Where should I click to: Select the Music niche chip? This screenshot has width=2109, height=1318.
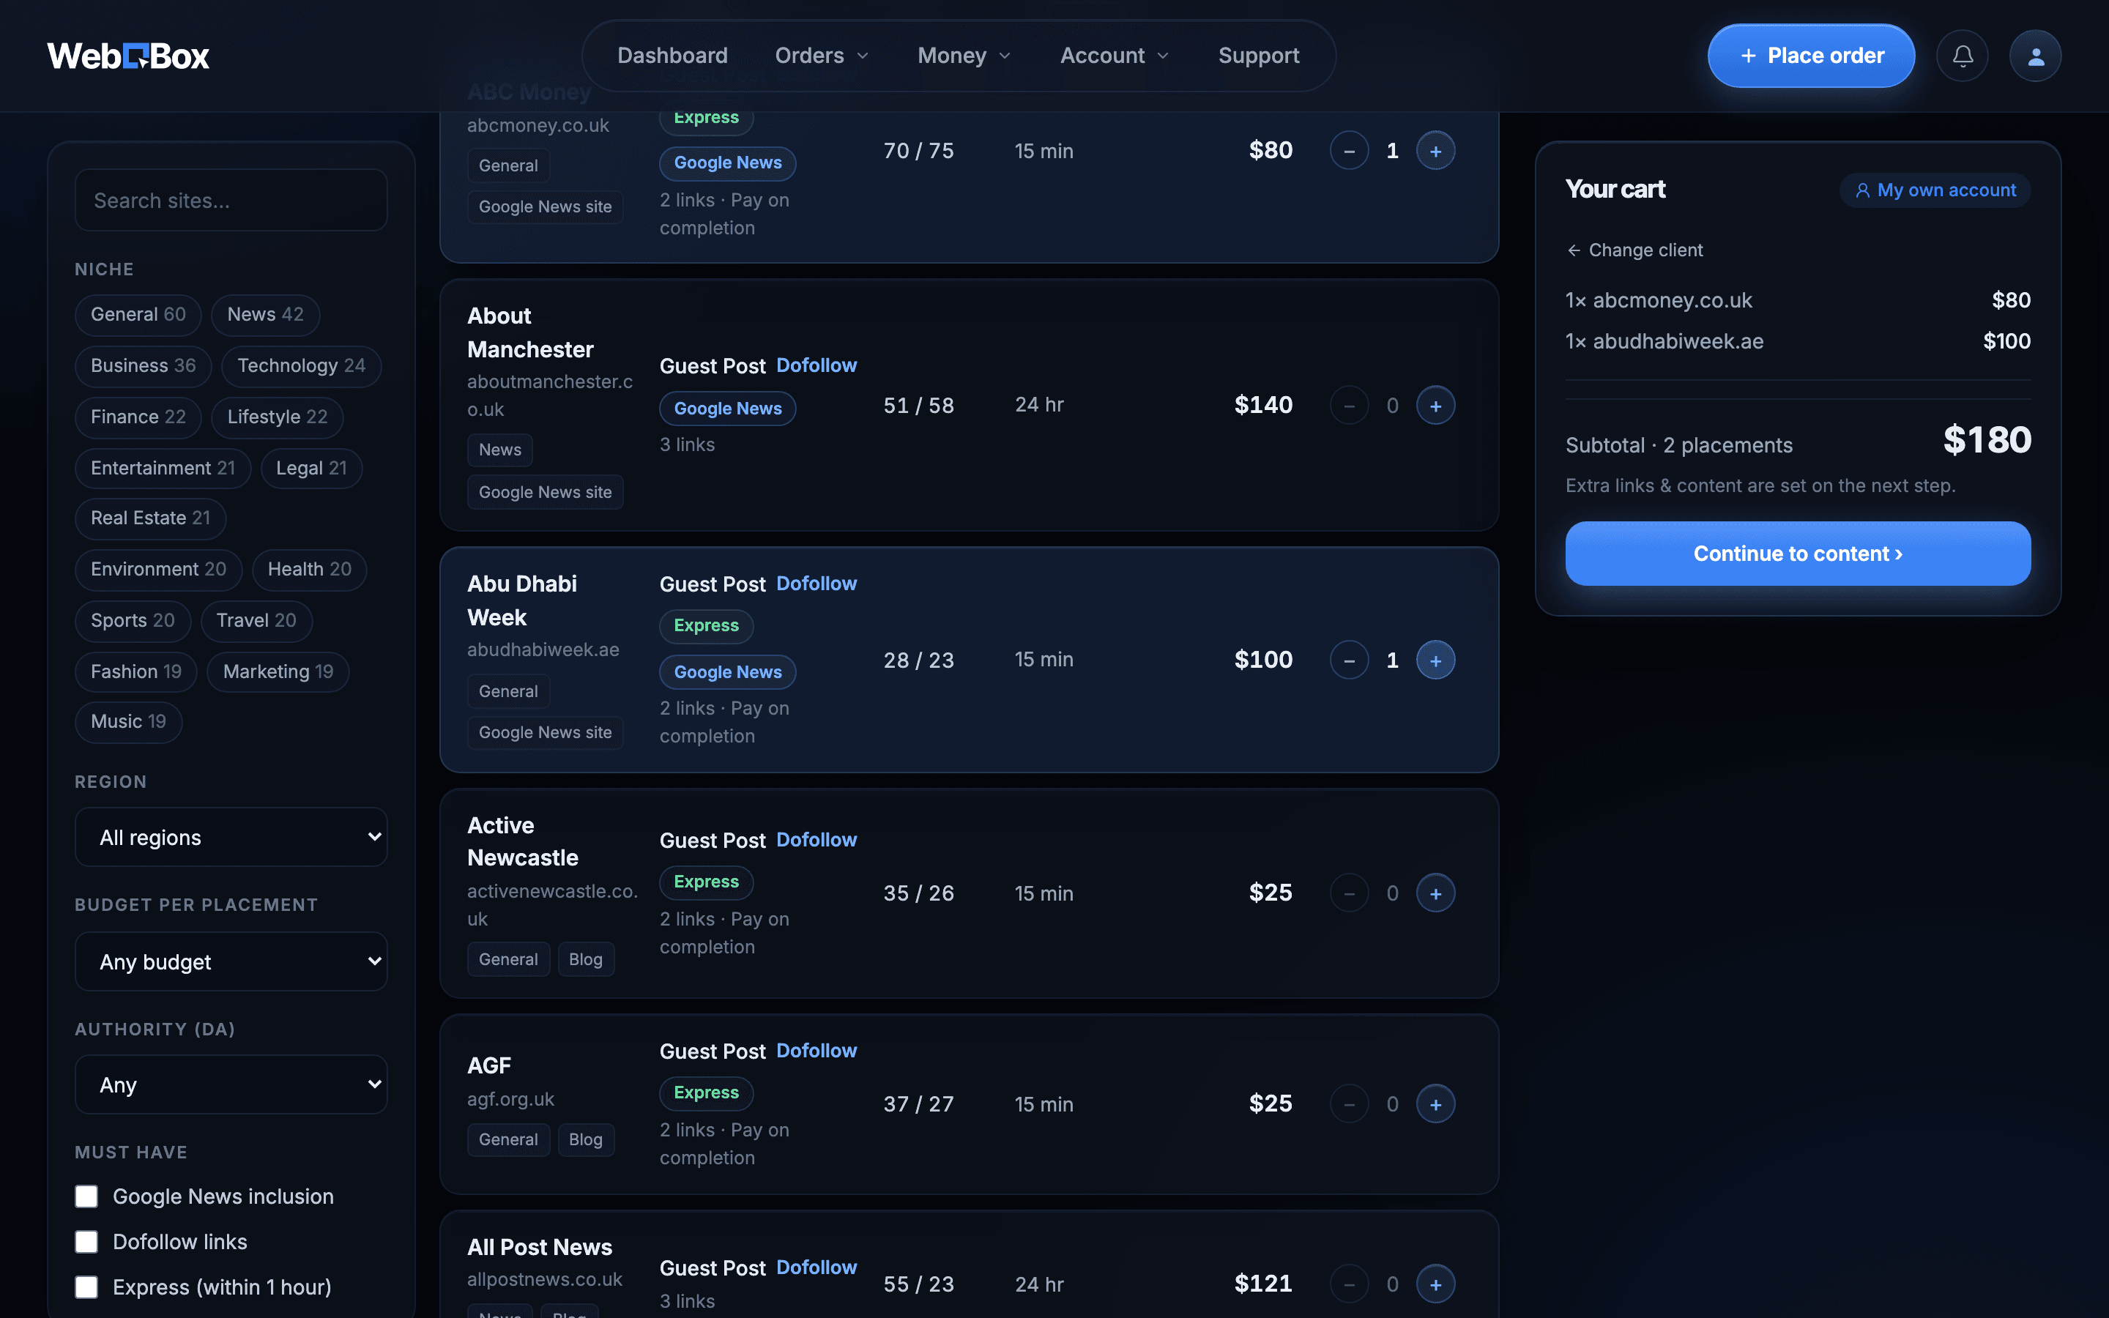[128, 722]
